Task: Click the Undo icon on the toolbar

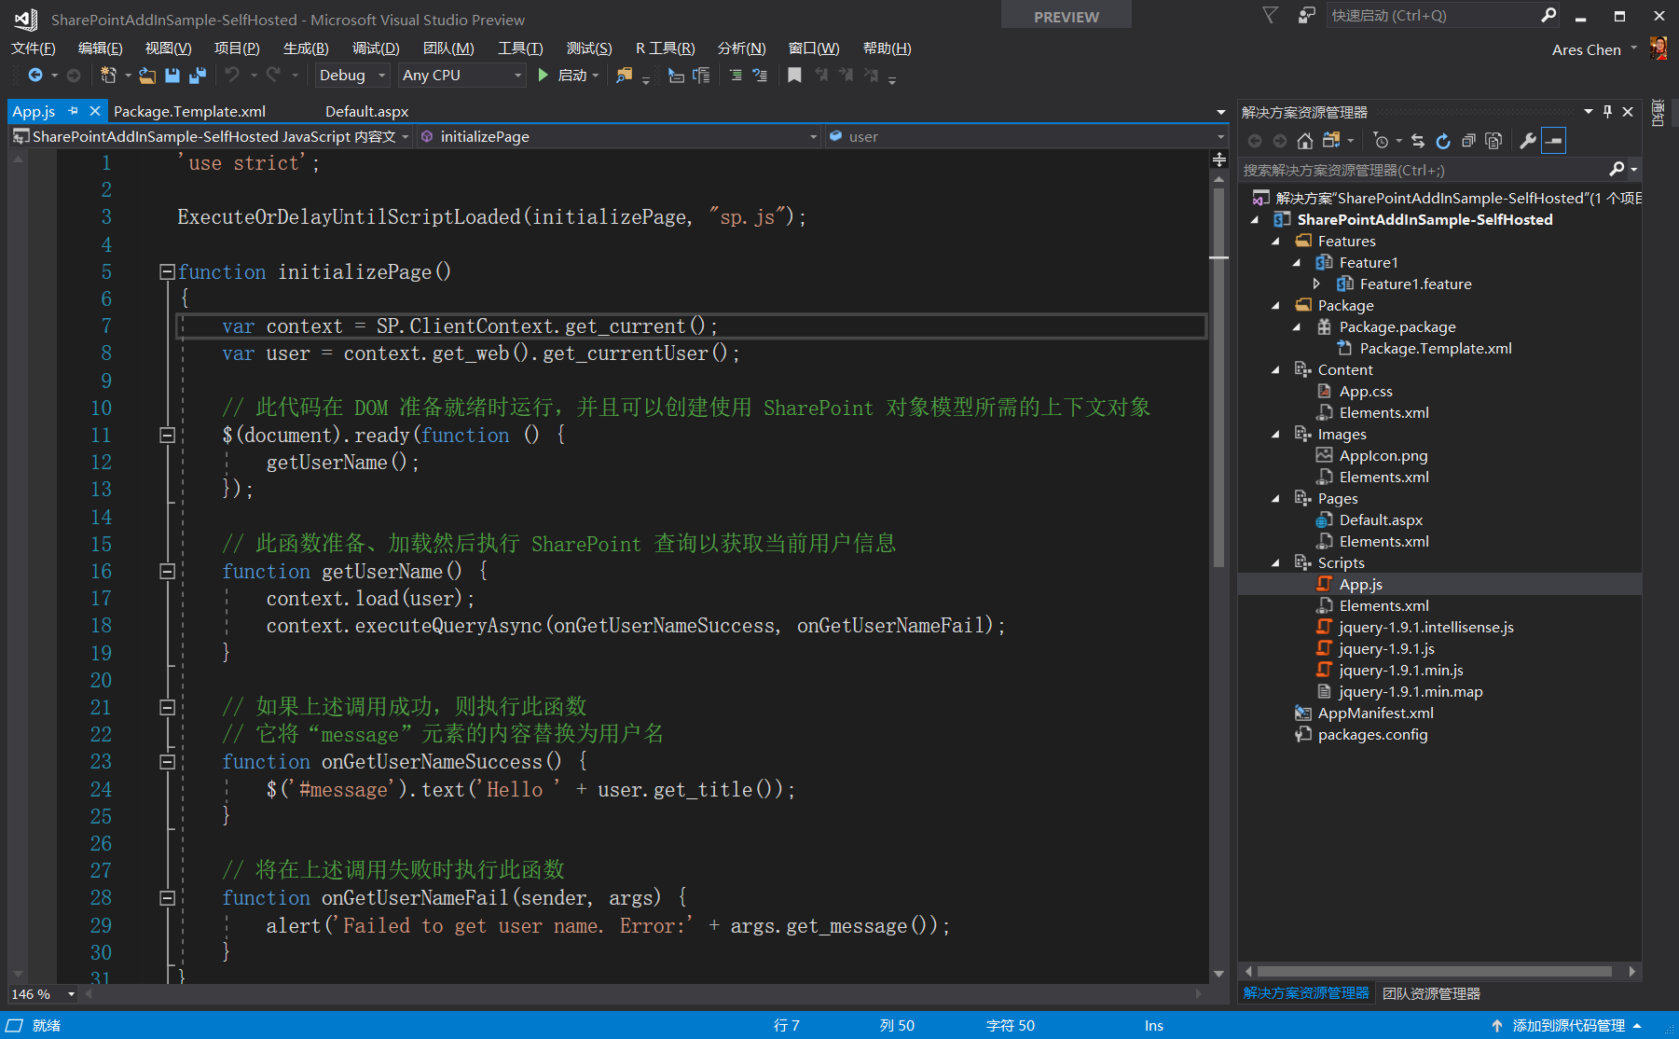Action: [233, 76]
